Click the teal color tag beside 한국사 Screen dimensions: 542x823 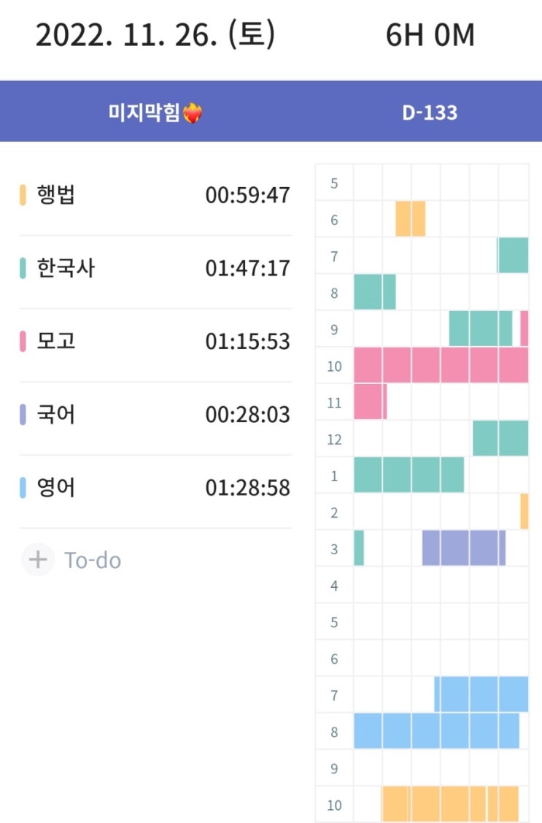[23, 269]
